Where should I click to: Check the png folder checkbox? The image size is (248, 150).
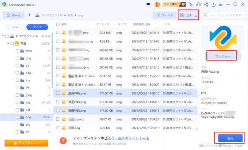click(x=17, y=117)
